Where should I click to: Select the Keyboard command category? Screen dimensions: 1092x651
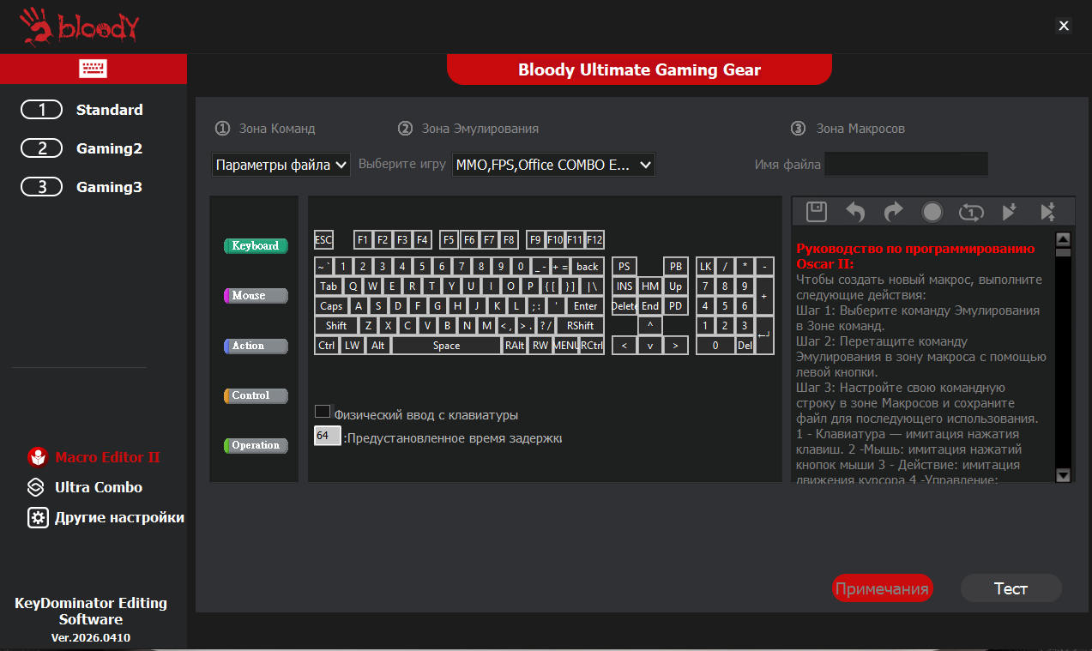point(256,246)
